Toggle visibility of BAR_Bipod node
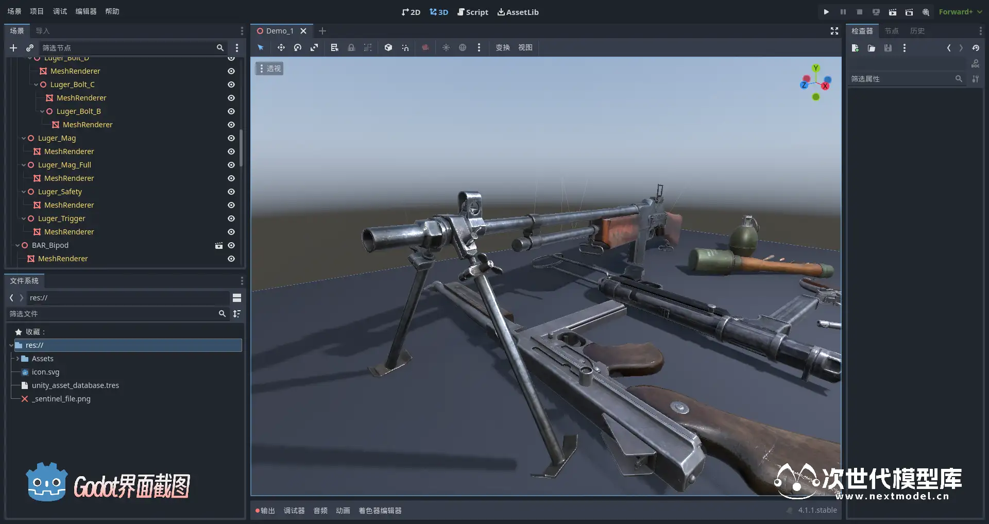The width and height of the screenshot is (989, 524). pyautogui.click(x=231, y=245)
